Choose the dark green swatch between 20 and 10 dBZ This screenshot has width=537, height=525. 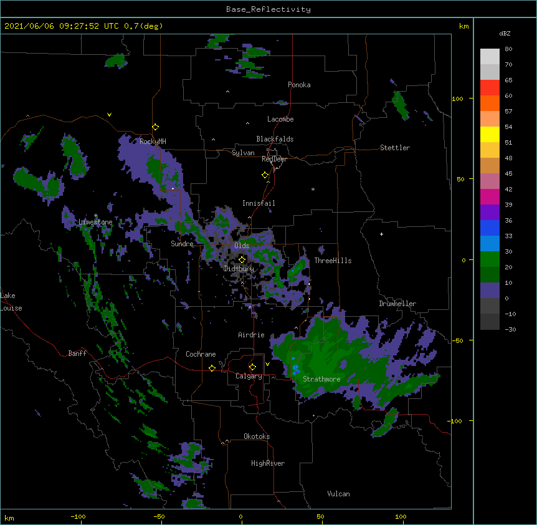coord(490,275)
